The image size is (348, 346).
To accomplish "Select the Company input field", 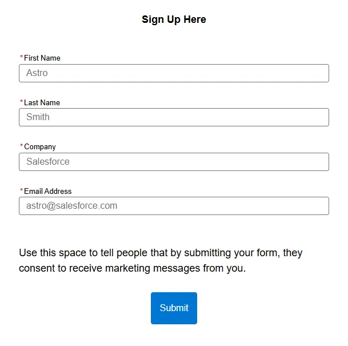I will pyautogui.click(x=174, y=162).
